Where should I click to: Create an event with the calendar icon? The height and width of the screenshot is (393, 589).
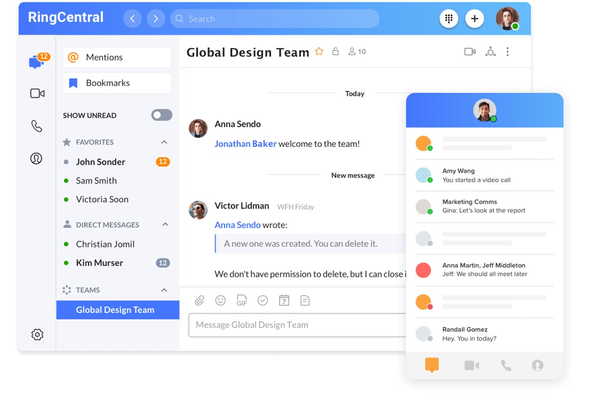tap(284, 301)
